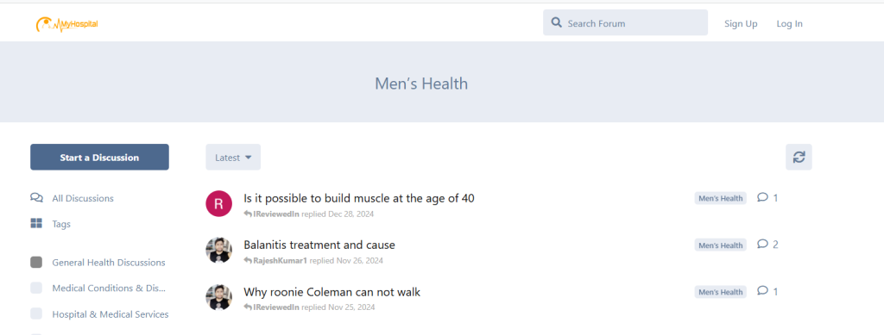Image resolution: width=884 pixels, height=335 pixels.
Task: Click the Log In link
Action: (789, 23)
